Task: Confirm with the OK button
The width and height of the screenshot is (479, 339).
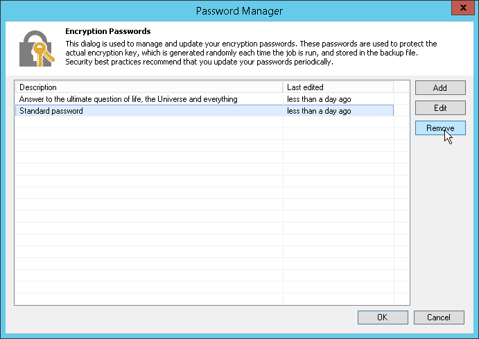Action: point(382,318)
